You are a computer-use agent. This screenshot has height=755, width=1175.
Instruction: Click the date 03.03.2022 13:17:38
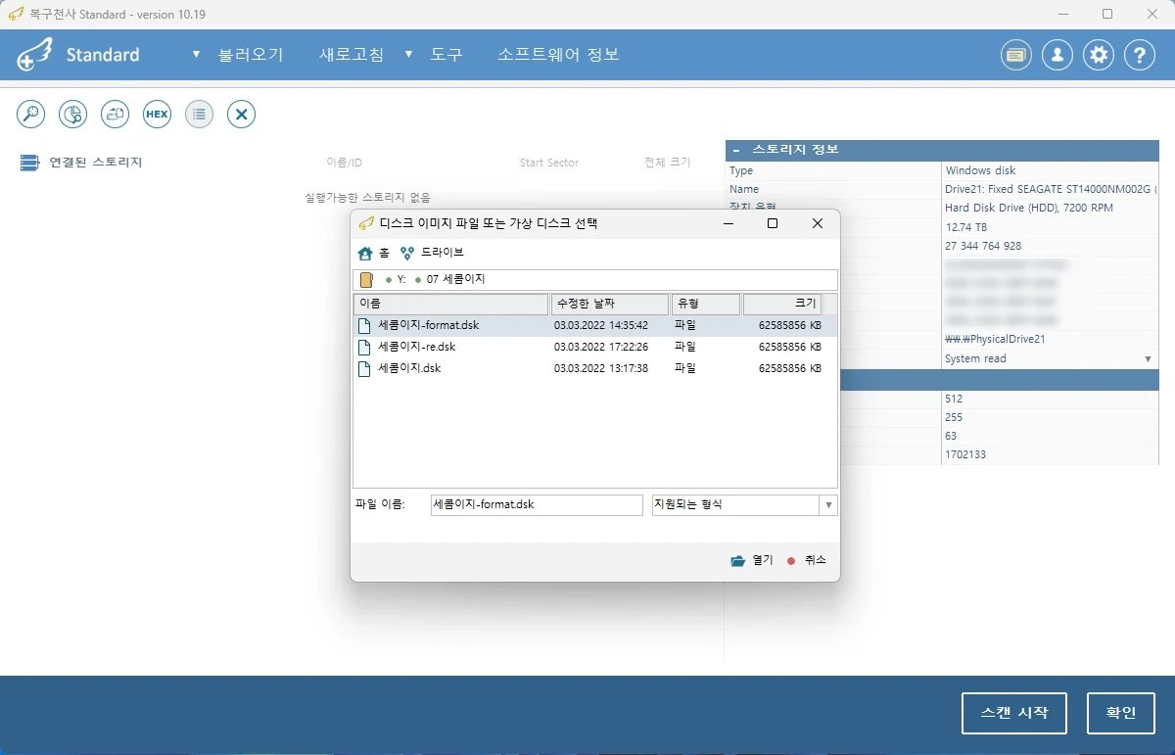click(x=601, y=368)
